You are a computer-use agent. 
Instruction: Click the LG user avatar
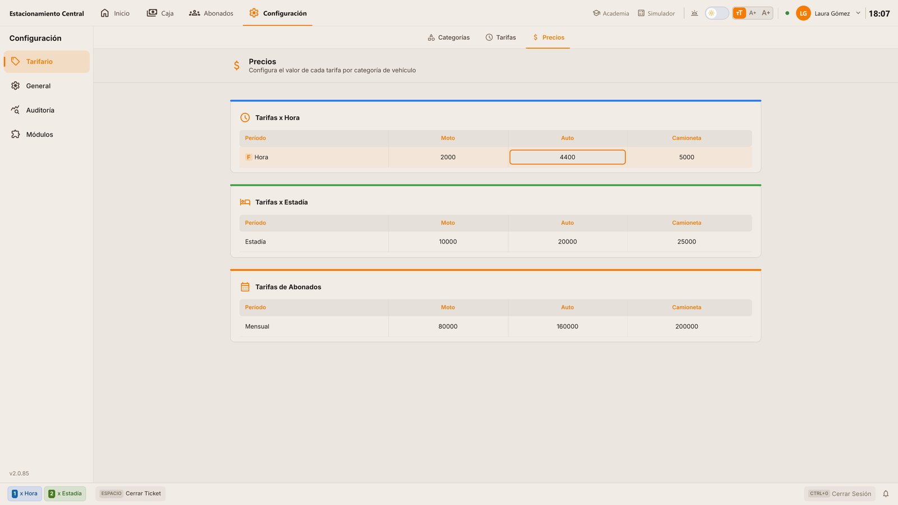point(803,13)
